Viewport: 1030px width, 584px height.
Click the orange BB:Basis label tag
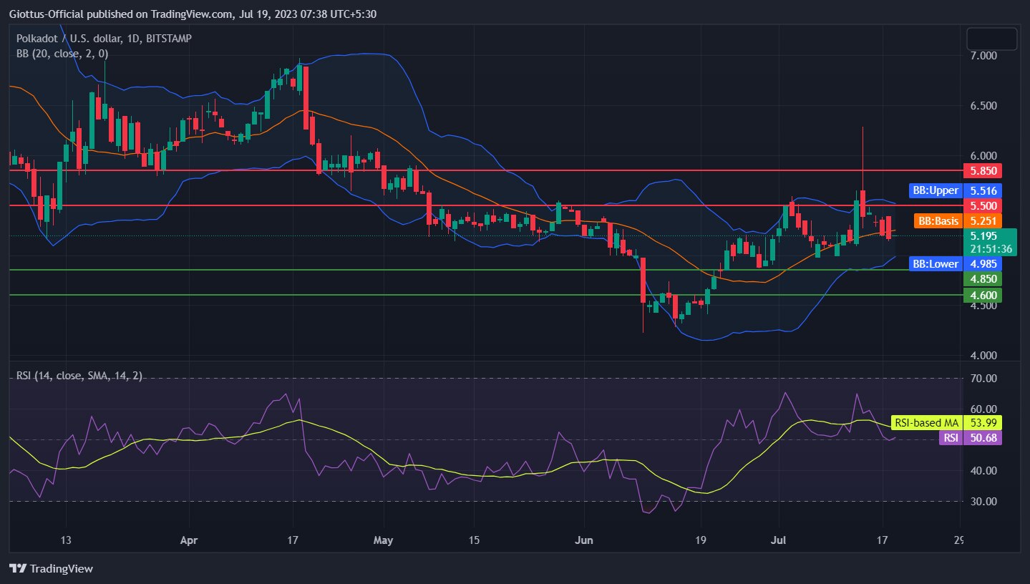(938, 220)
